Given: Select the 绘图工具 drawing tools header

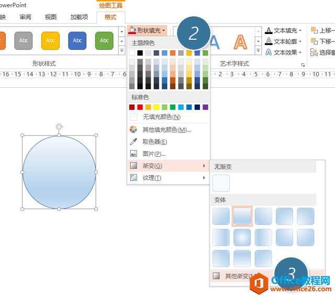Looking at the screenshot, I should coord(110,5).
